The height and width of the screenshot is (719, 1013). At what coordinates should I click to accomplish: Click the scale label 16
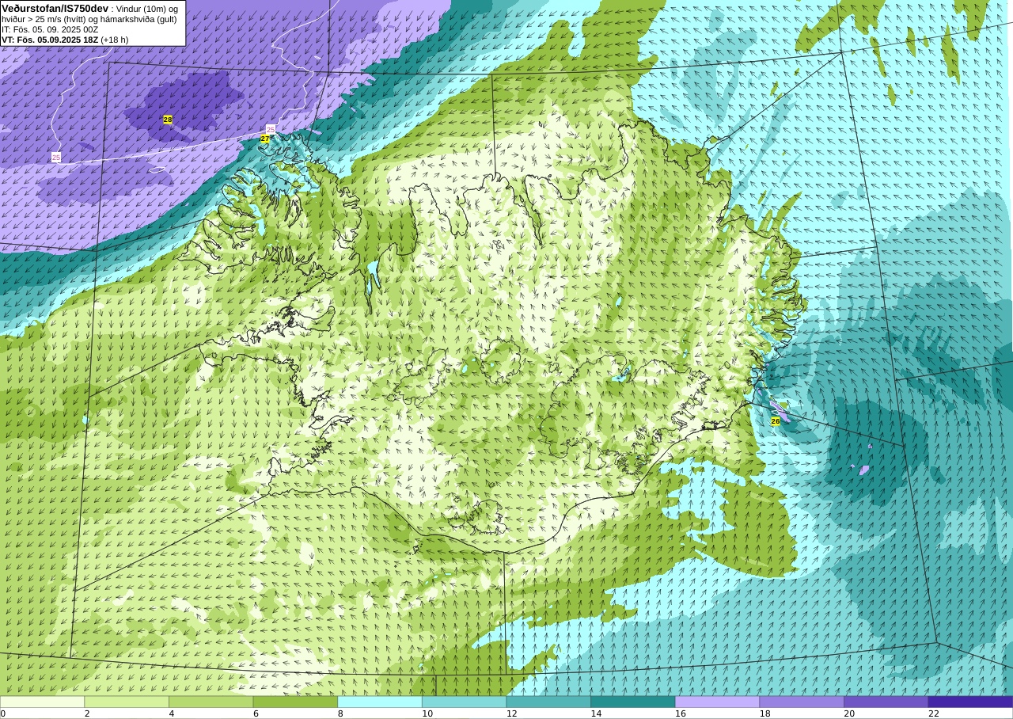tap(681, 713)
